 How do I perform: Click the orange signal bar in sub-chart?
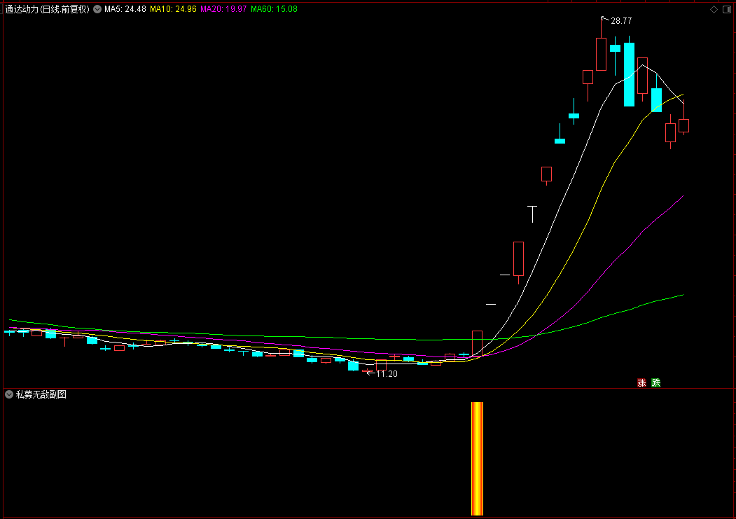click(477, 458)
